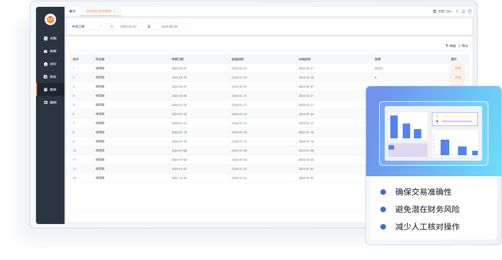The height and width of the screenshot is (260, 502).
Task: Click the 审核时间 column header
Action: 305,59
